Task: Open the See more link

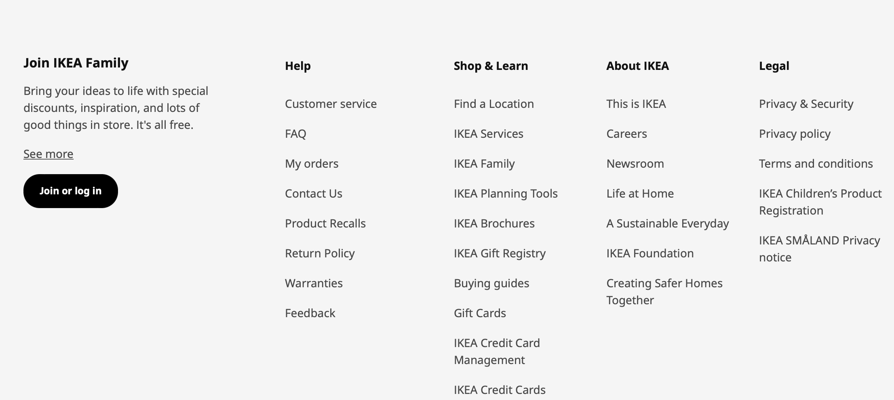Action: click(x=48, y=154)
